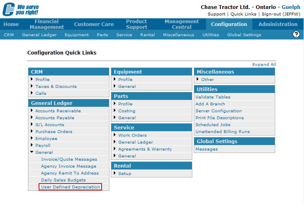304x203 pixels.
Task: Open Global Settings Messages link
Action: click(206, 149)
